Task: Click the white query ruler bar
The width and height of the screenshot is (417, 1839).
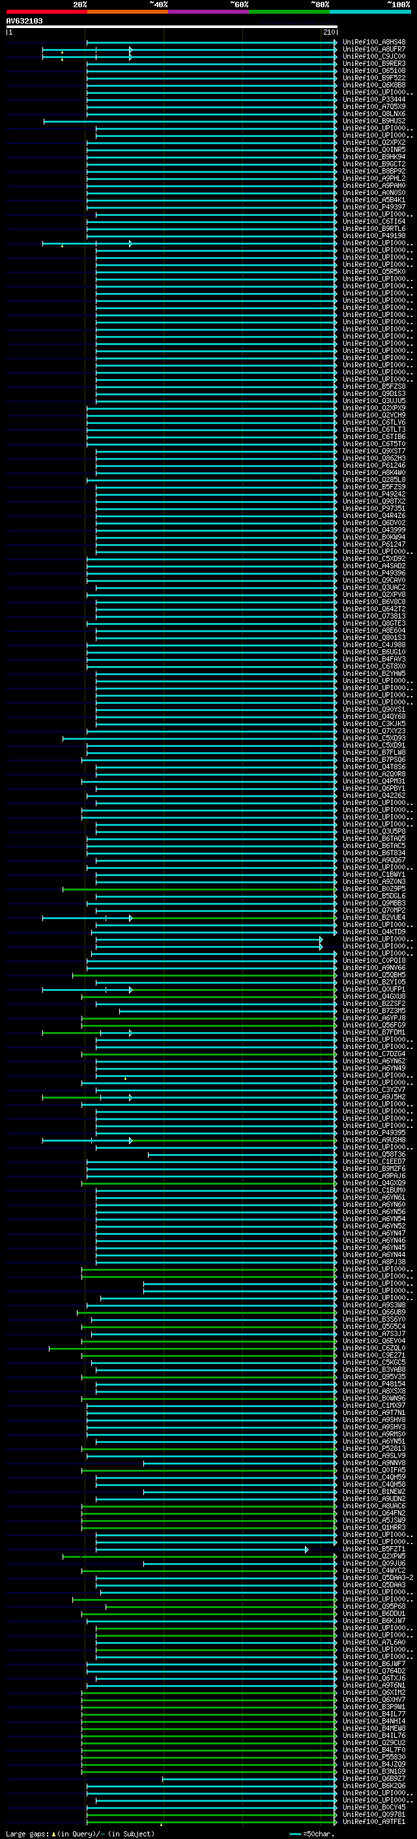Action: tap(172, 26)
